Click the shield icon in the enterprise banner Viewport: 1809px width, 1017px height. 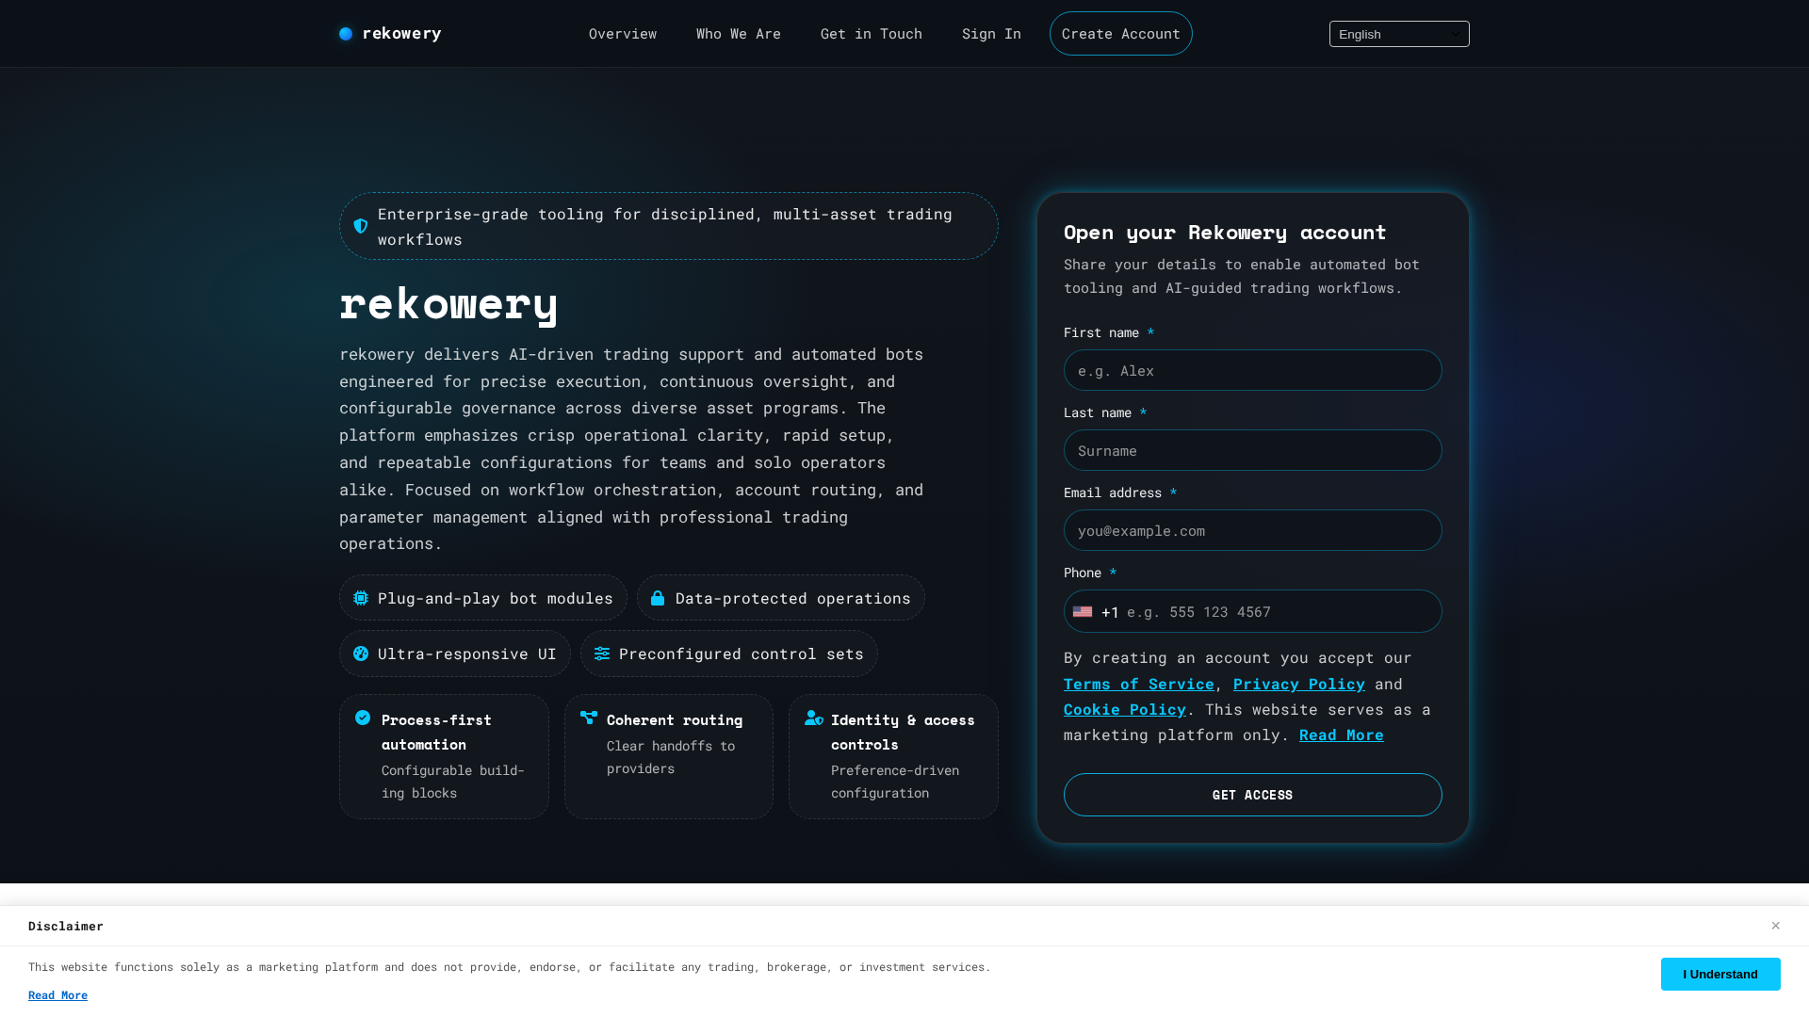point(361,226)
